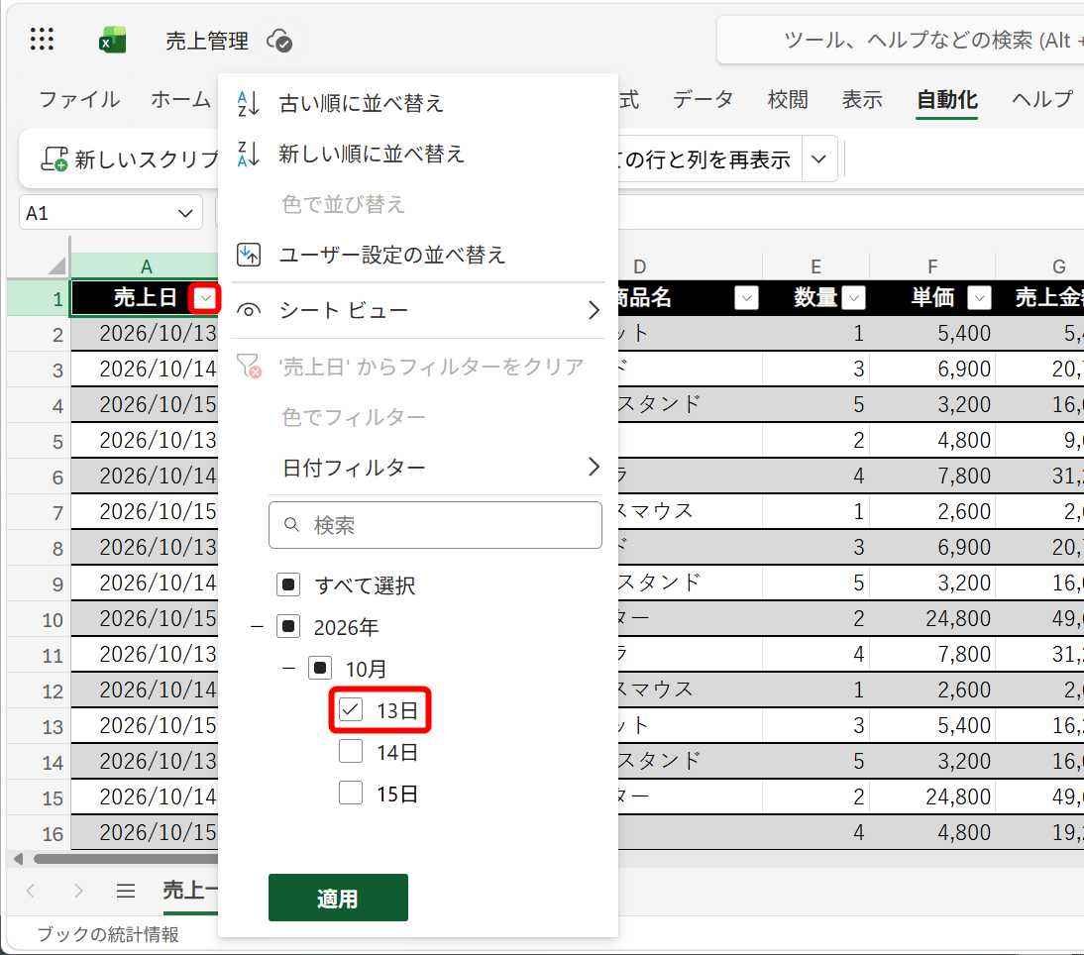Click the Excel logo icon
The height and width of the screenshot is (955, 1084).
[x=112, y=40]
